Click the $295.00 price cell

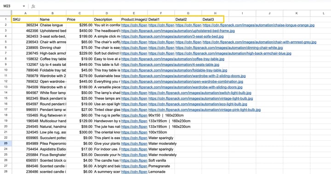pos(80,25)
